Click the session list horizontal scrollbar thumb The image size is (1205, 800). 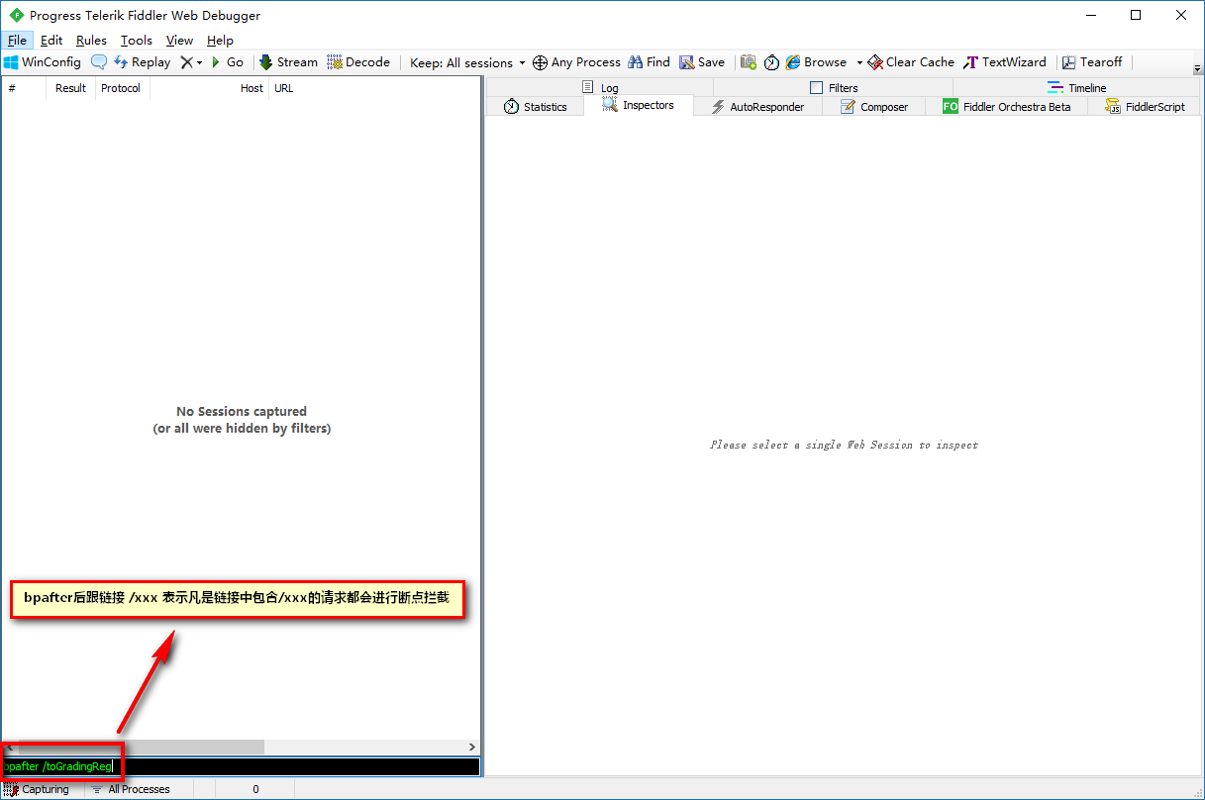tap(140, 748)
